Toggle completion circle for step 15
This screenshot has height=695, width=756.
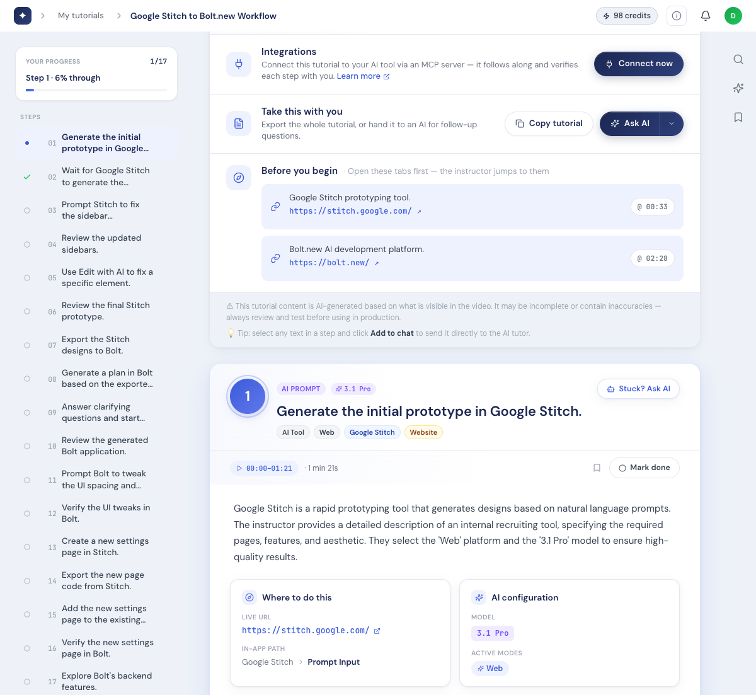point(27,614)
